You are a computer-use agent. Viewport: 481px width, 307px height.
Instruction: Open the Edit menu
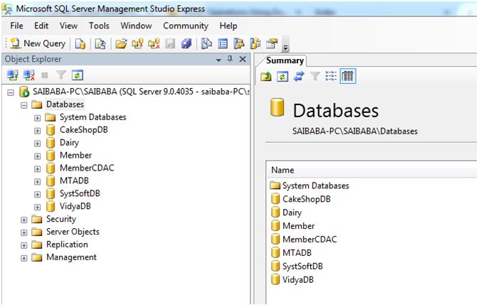click(41, 26)
